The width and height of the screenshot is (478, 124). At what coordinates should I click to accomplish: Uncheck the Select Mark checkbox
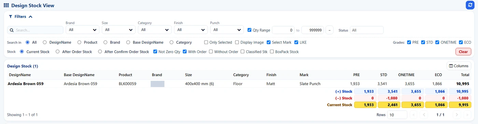click(x=269, y=42)
